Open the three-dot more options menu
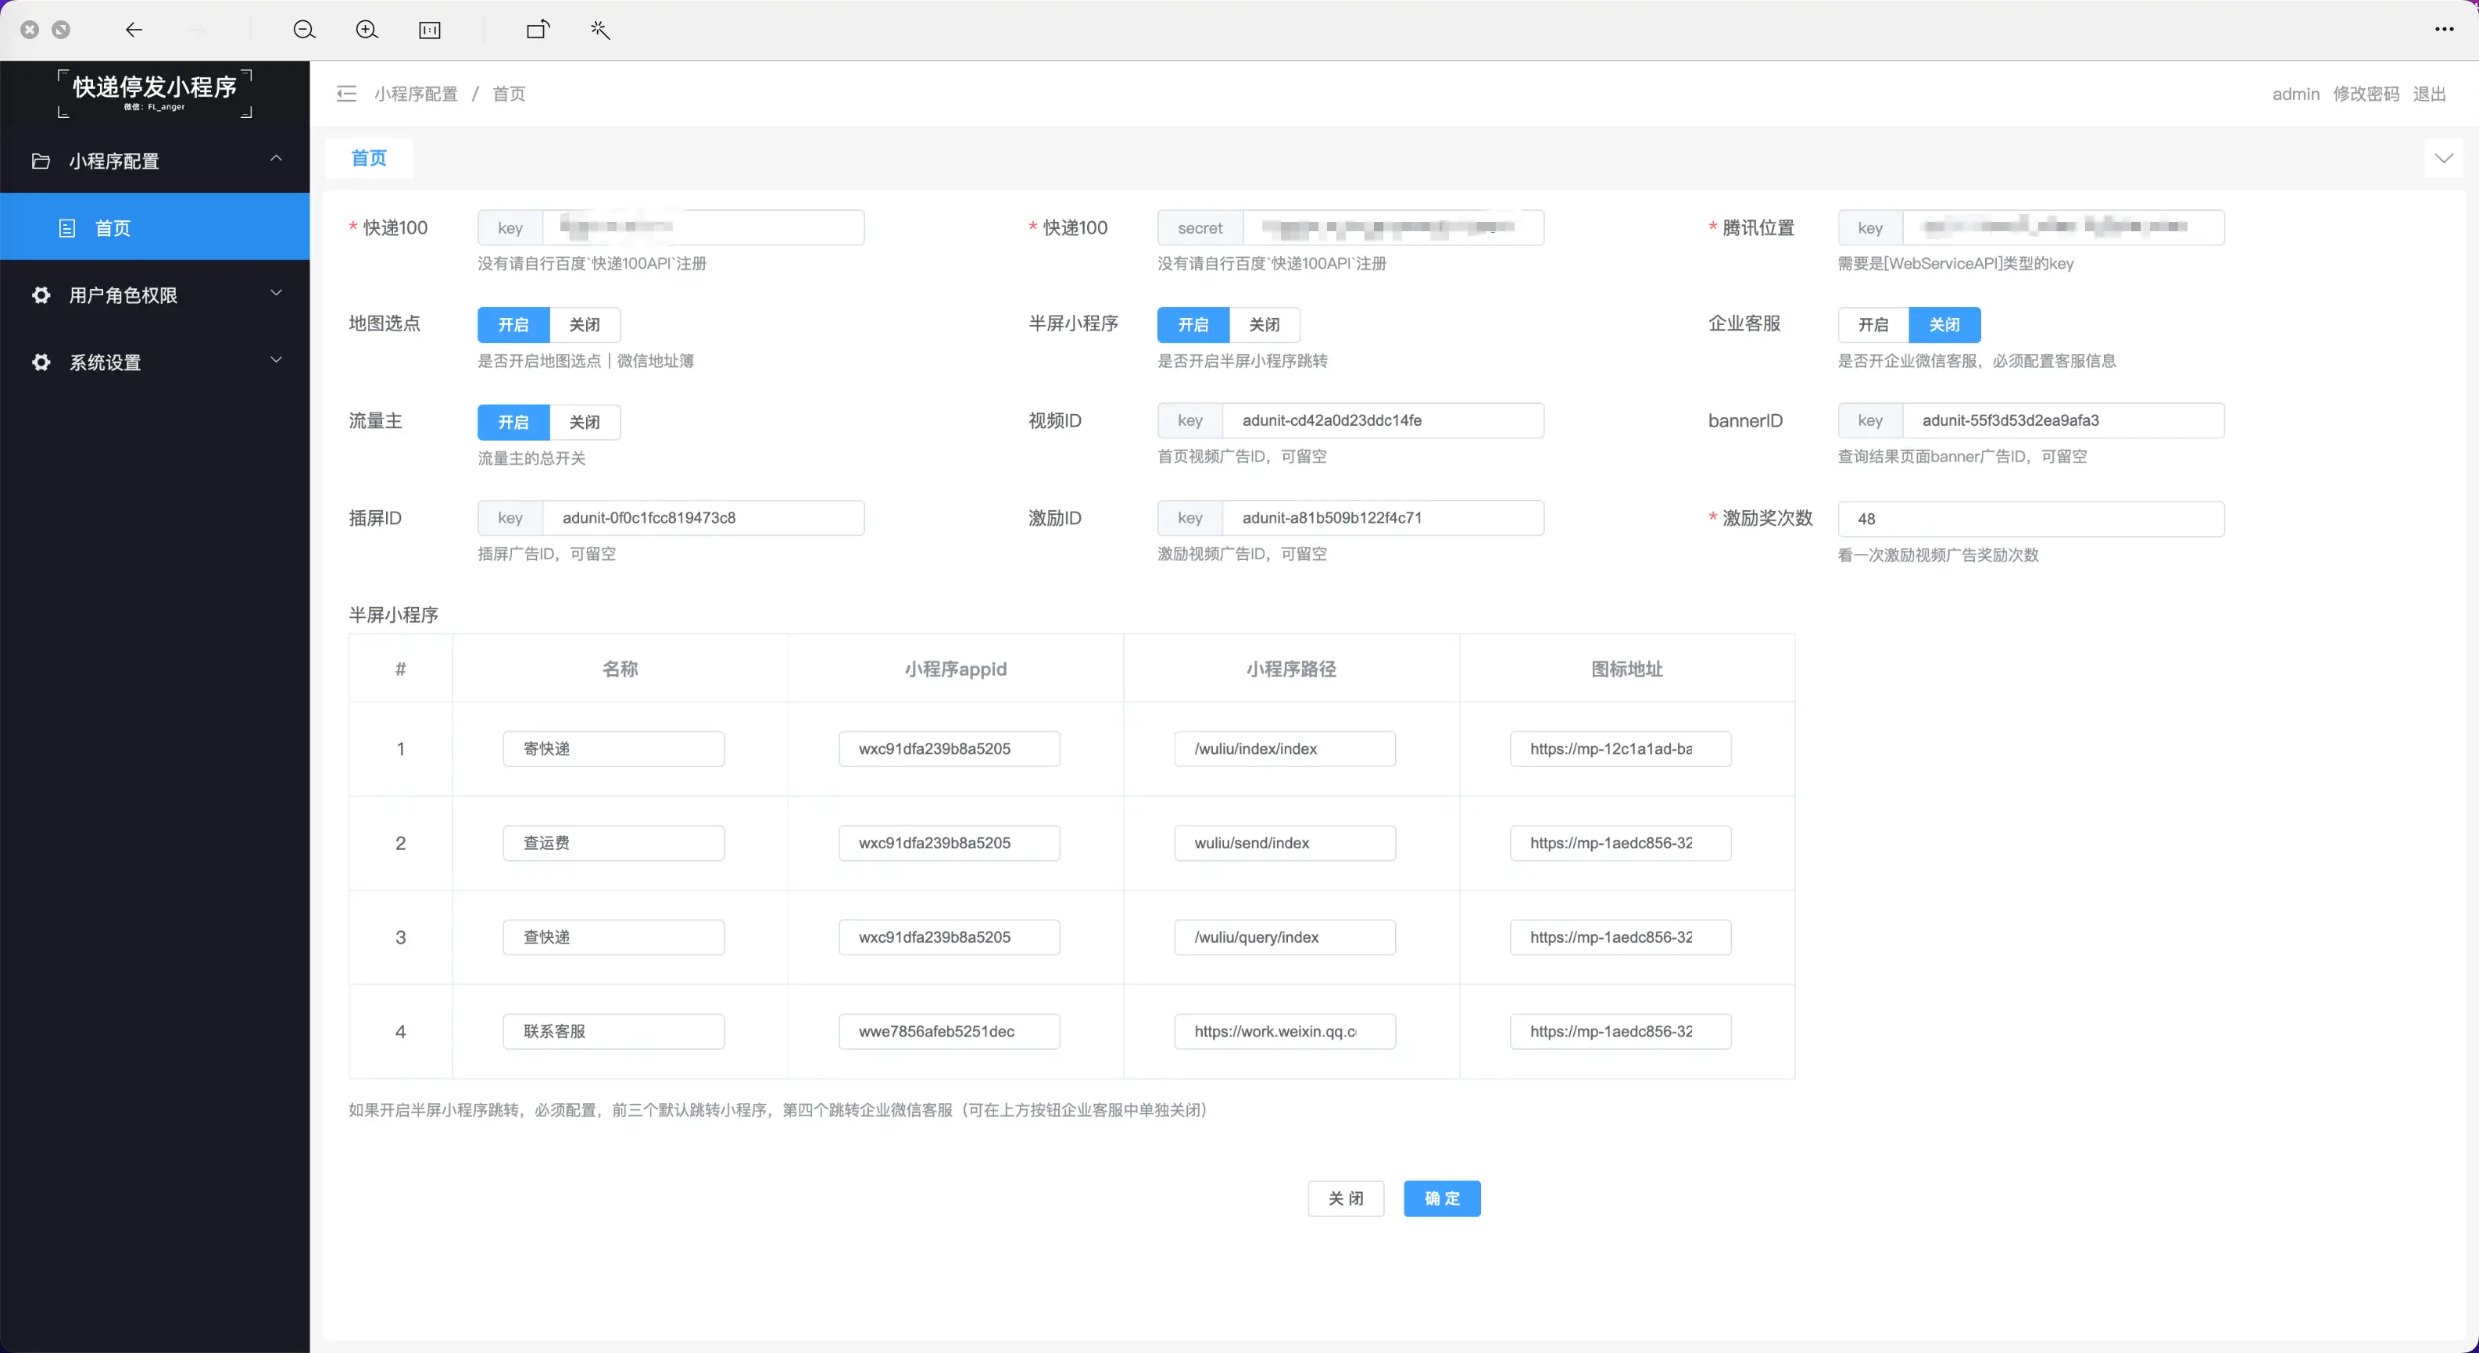Screen dimensions: 2479x1353 click(x=2443, y=29)
